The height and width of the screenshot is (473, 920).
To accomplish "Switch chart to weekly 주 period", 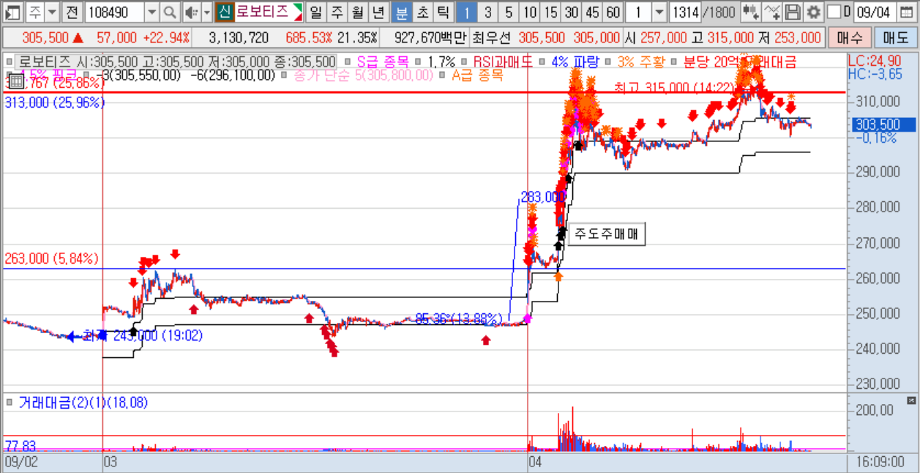I will coord(336,12).
